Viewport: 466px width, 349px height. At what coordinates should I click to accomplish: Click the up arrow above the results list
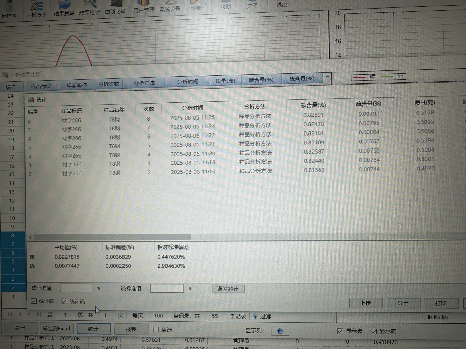[327, 77]
